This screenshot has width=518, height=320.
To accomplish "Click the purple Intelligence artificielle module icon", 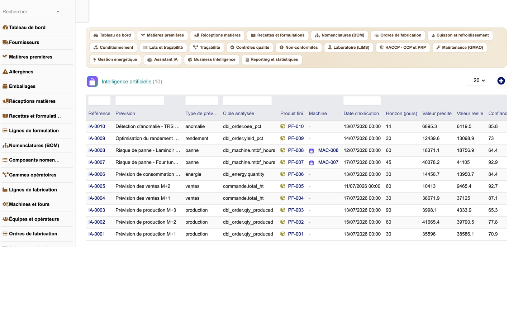I will [92, 82].
